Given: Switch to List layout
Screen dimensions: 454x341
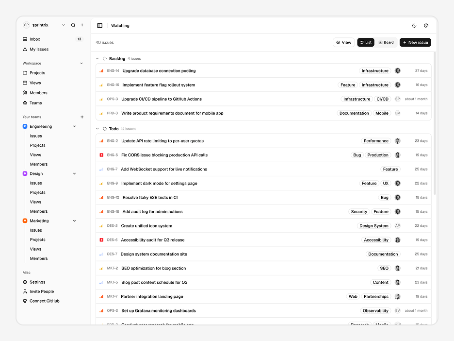Looking at the screenshot, I should 366,42.
